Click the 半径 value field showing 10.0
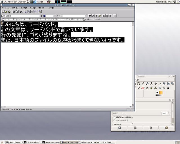Image resolution: width=180 pixels, height=144 pixels. [164, 113]
